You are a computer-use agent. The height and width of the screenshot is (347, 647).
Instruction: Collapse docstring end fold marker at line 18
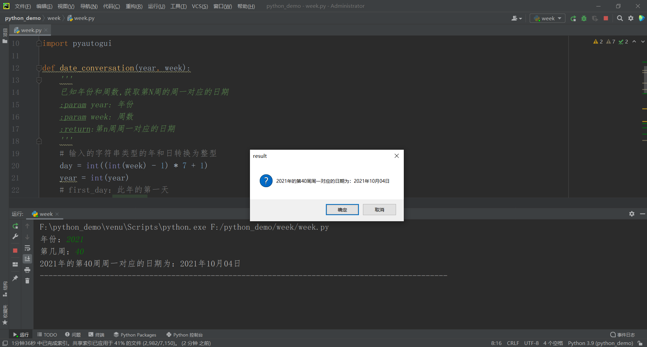[39, 141]
